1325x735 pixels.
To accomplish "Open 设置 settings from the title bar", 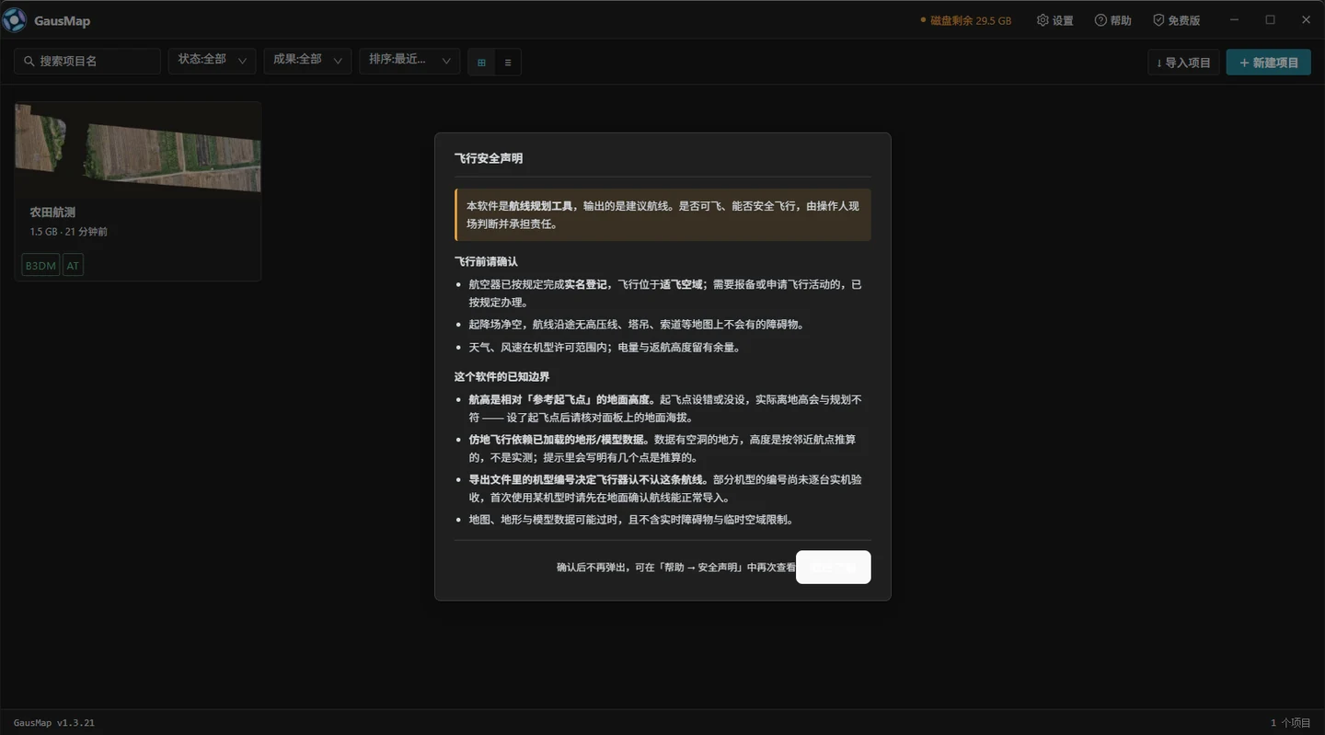I will click(x=1054, y=20).
